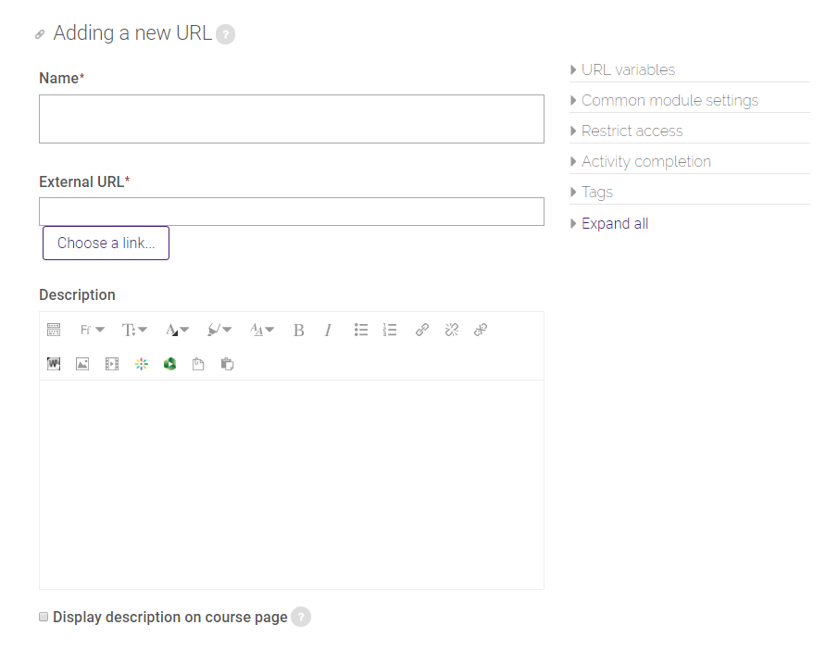Click inside the Description editor area
826x650 pixels.
[292, 484]
